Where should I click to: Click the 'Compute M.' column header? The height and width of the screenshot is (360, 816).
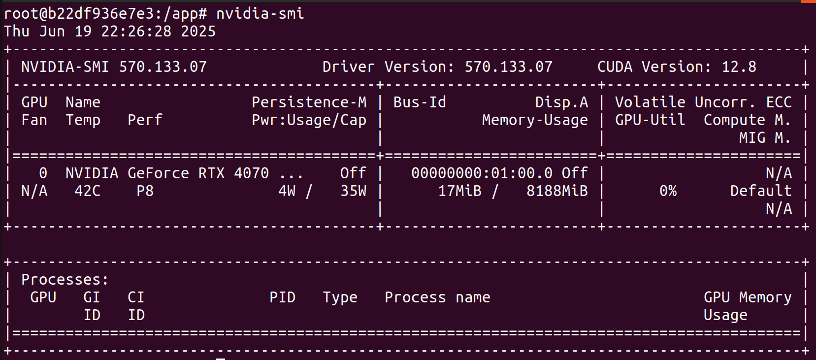(x=748, y=120)
